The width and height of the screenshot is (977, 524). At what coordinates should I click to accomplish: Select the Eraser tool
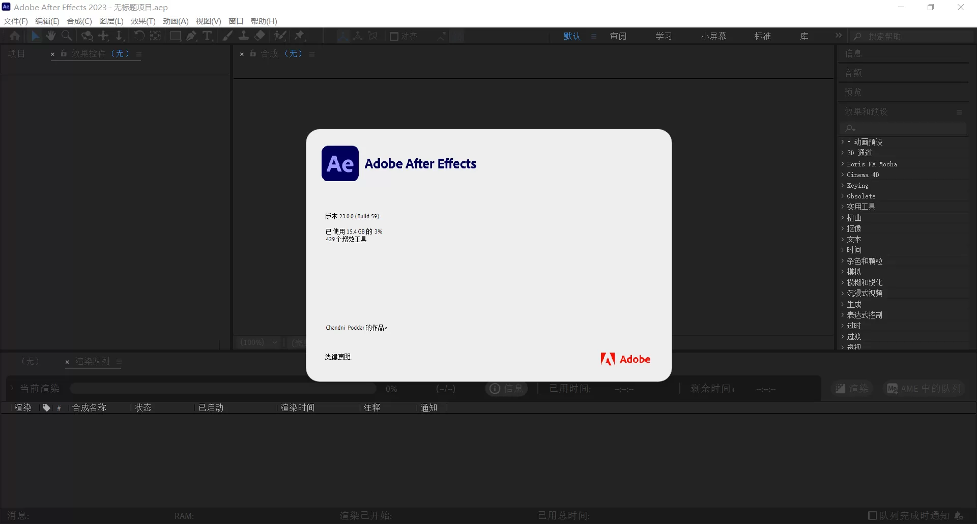point(260,36)
